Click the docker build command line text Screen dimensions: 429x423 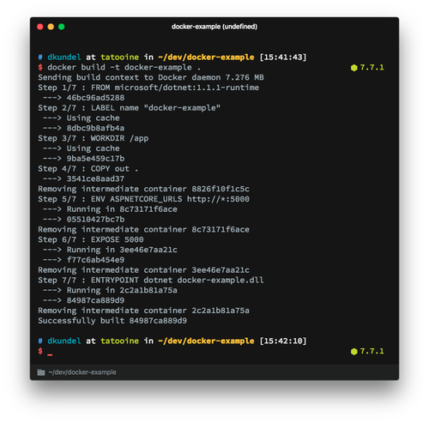pyautogui.click(x=124, y=68)
